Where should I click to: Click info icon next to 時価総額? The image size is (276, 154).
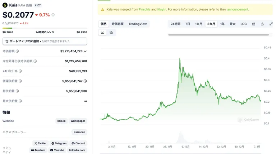tap(17, 51)
